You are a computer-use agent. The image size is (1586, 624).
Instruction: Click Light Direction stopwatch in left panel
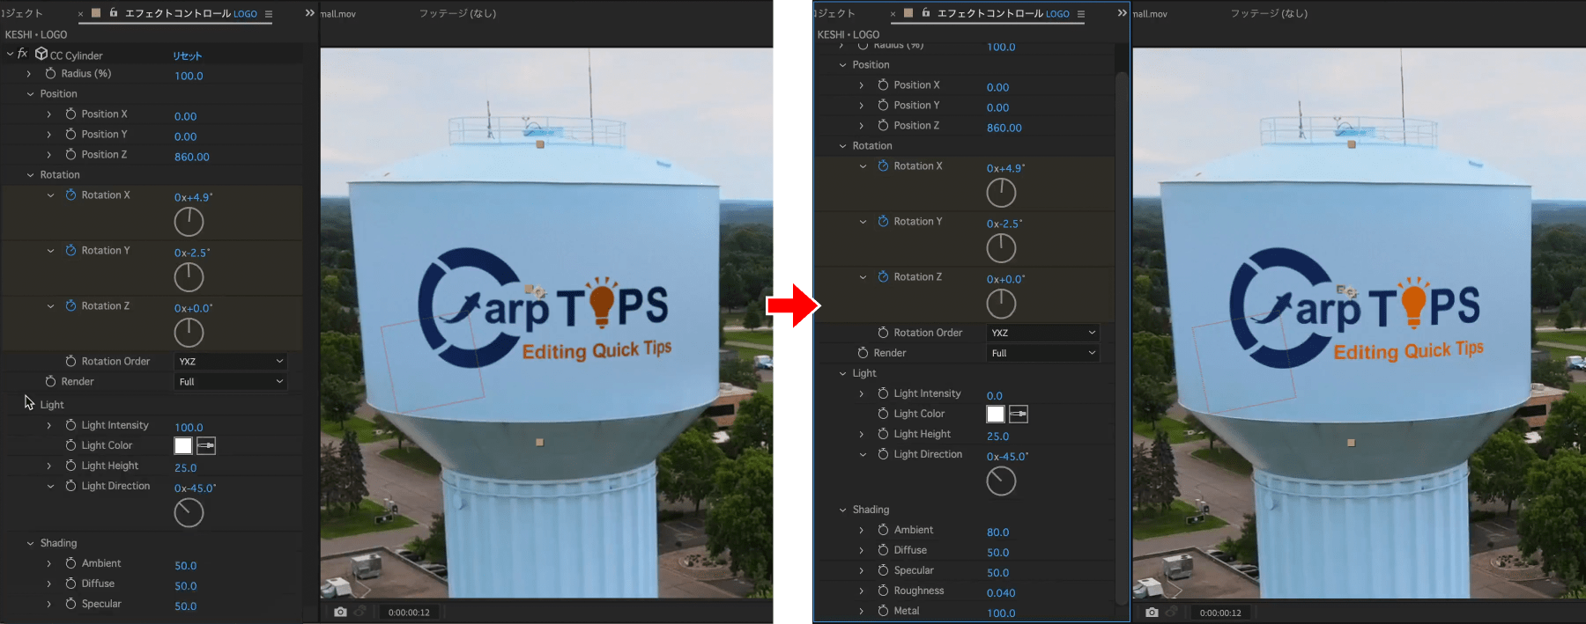(70, 486)
